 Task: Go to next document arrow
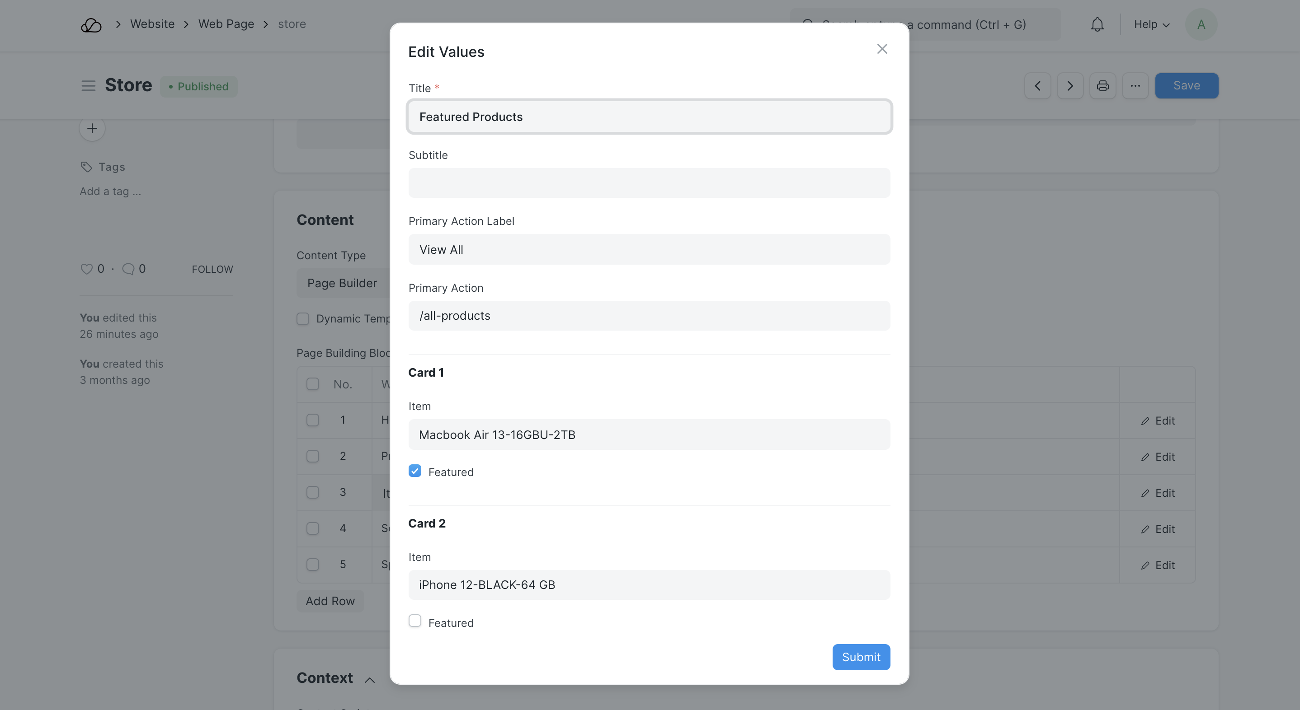pos(1070,86)
